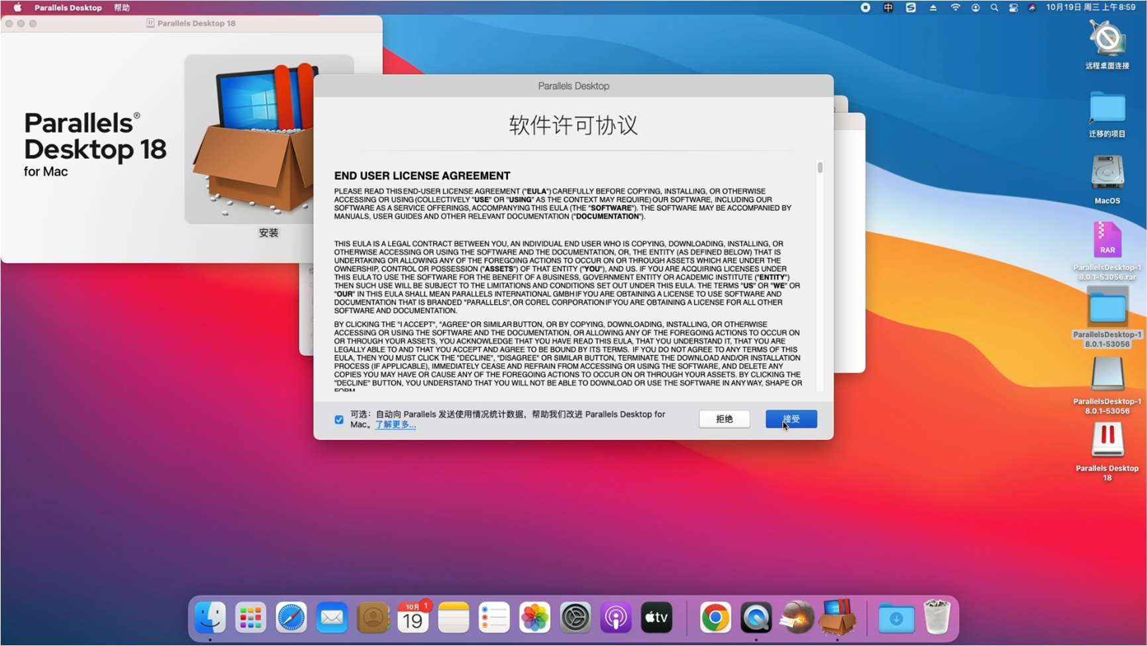Open QuickTime Player from the Dock
The image size is (1147, 646).
[756, 618]
